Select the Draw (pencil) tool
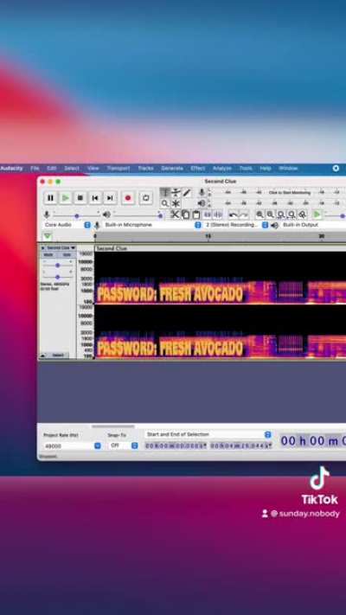The width and height of the screenshot is (346, 615). tap(187, 193)
